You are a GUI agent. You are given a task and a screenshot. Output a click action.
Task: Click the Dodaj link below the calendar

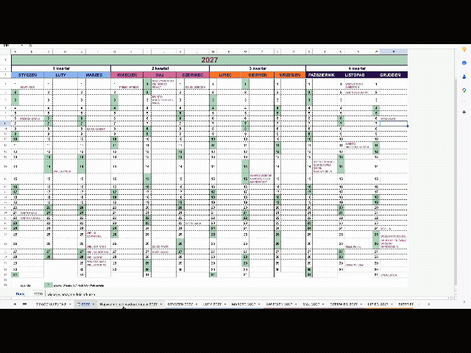click(20, 294)
